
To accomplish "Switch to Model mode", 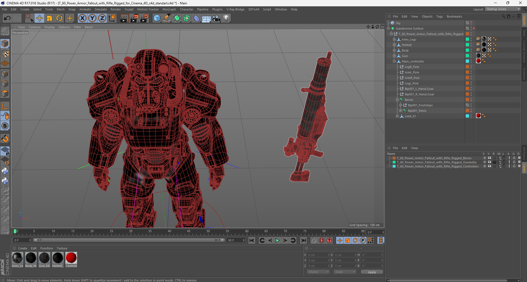I will coord(5,44).
